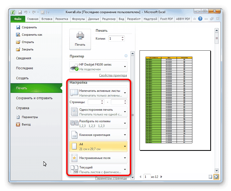Click the Undo icon in the title bar

coord(26,12)
